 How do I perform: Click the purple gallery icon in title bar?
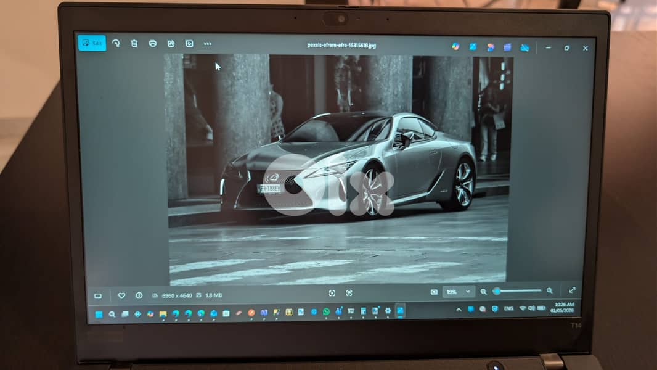click(x=507, y=47)
